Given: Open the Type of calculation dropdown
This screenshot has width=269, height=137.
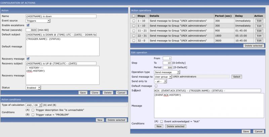Looking at the screenshot, I should [34, 105].
